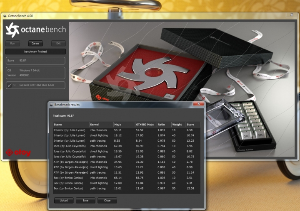Click the 85.99 GTX980 Ms/s value

click(x=140, y=146)
